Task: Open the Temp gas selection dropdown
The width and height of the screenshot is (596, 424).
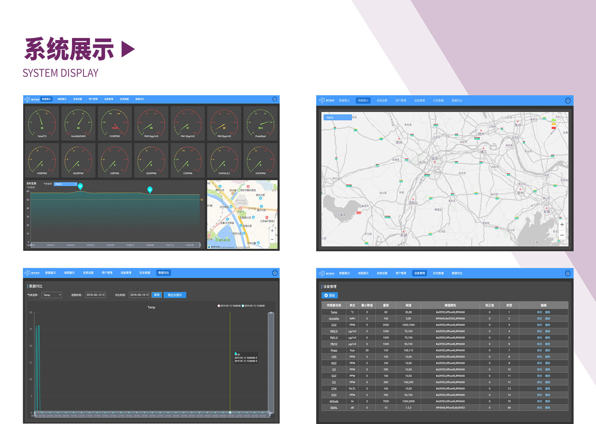Action: point(52,295)
